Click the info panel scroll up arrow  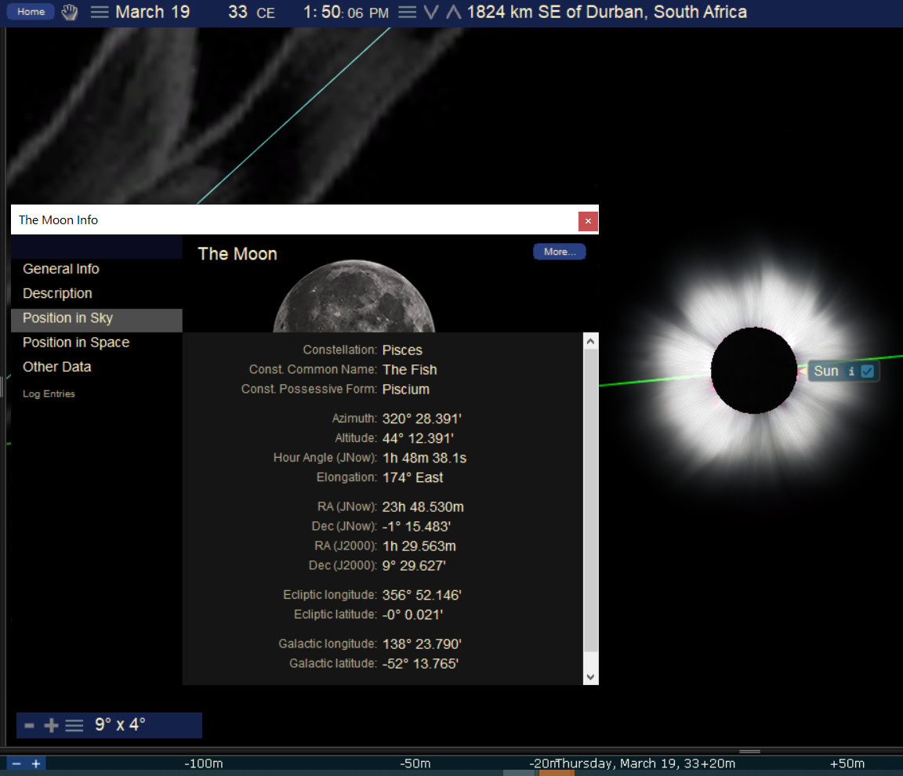click(x=590, y=342)
